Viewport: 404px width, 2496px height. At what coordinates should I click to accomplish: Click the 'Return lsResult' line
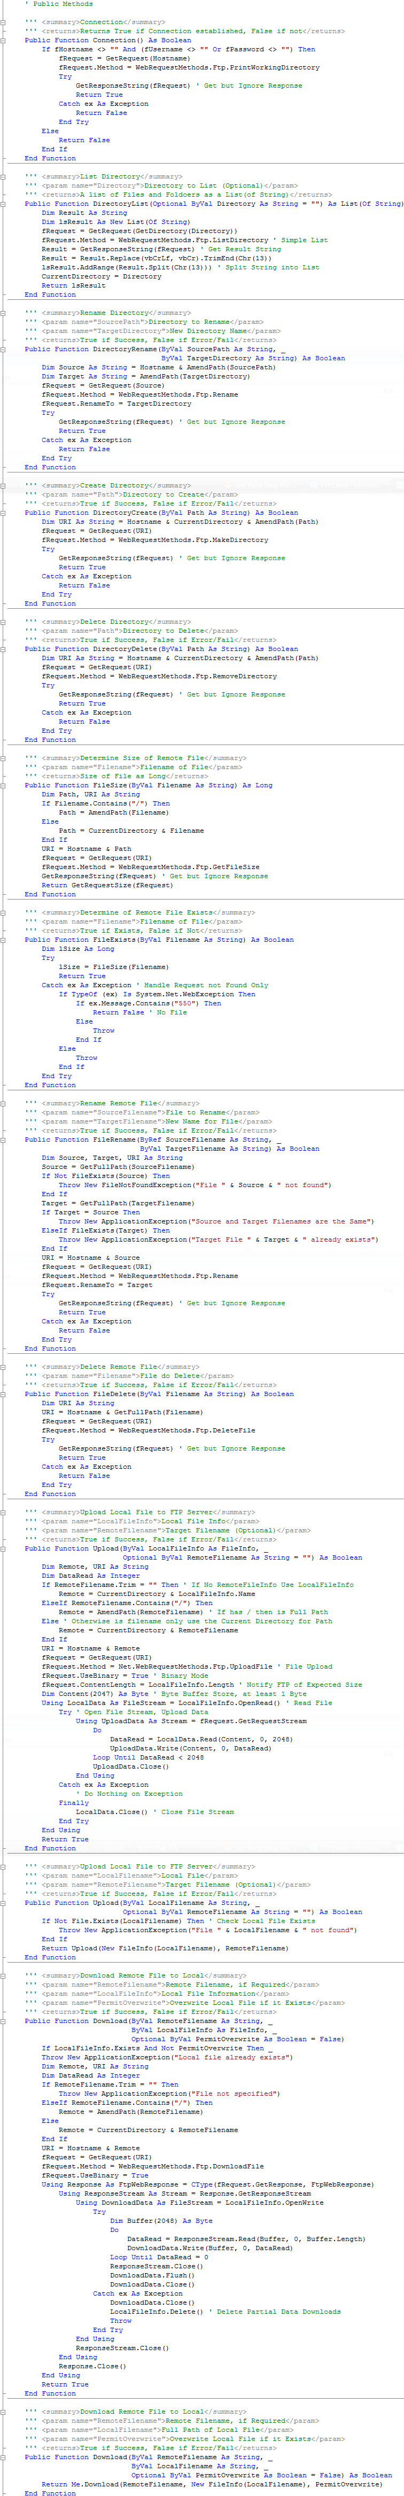[74, 286]
